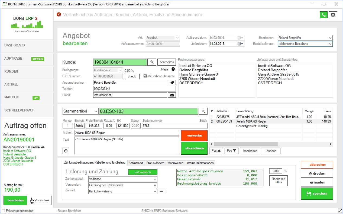Move position down with Pos ▼
This screenshot has width=343, height=214.
(231, 151)
